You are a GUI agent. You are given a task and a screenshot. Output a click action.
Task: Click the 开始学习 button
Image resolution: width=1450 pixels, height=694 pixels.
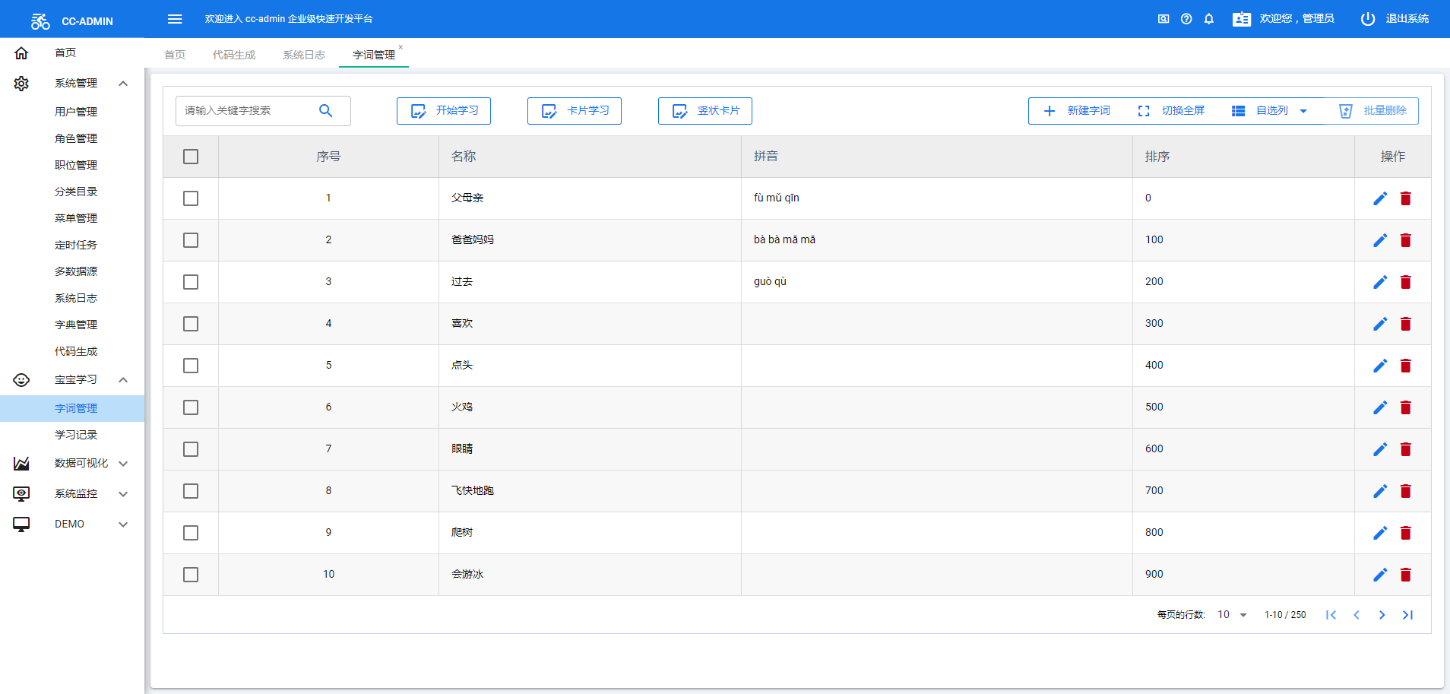[x=444, y=111]
